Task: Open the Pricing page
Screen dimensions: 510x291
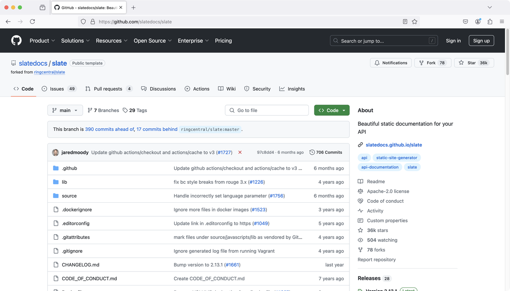Action: pyautogui.click(x=223, y=41)
